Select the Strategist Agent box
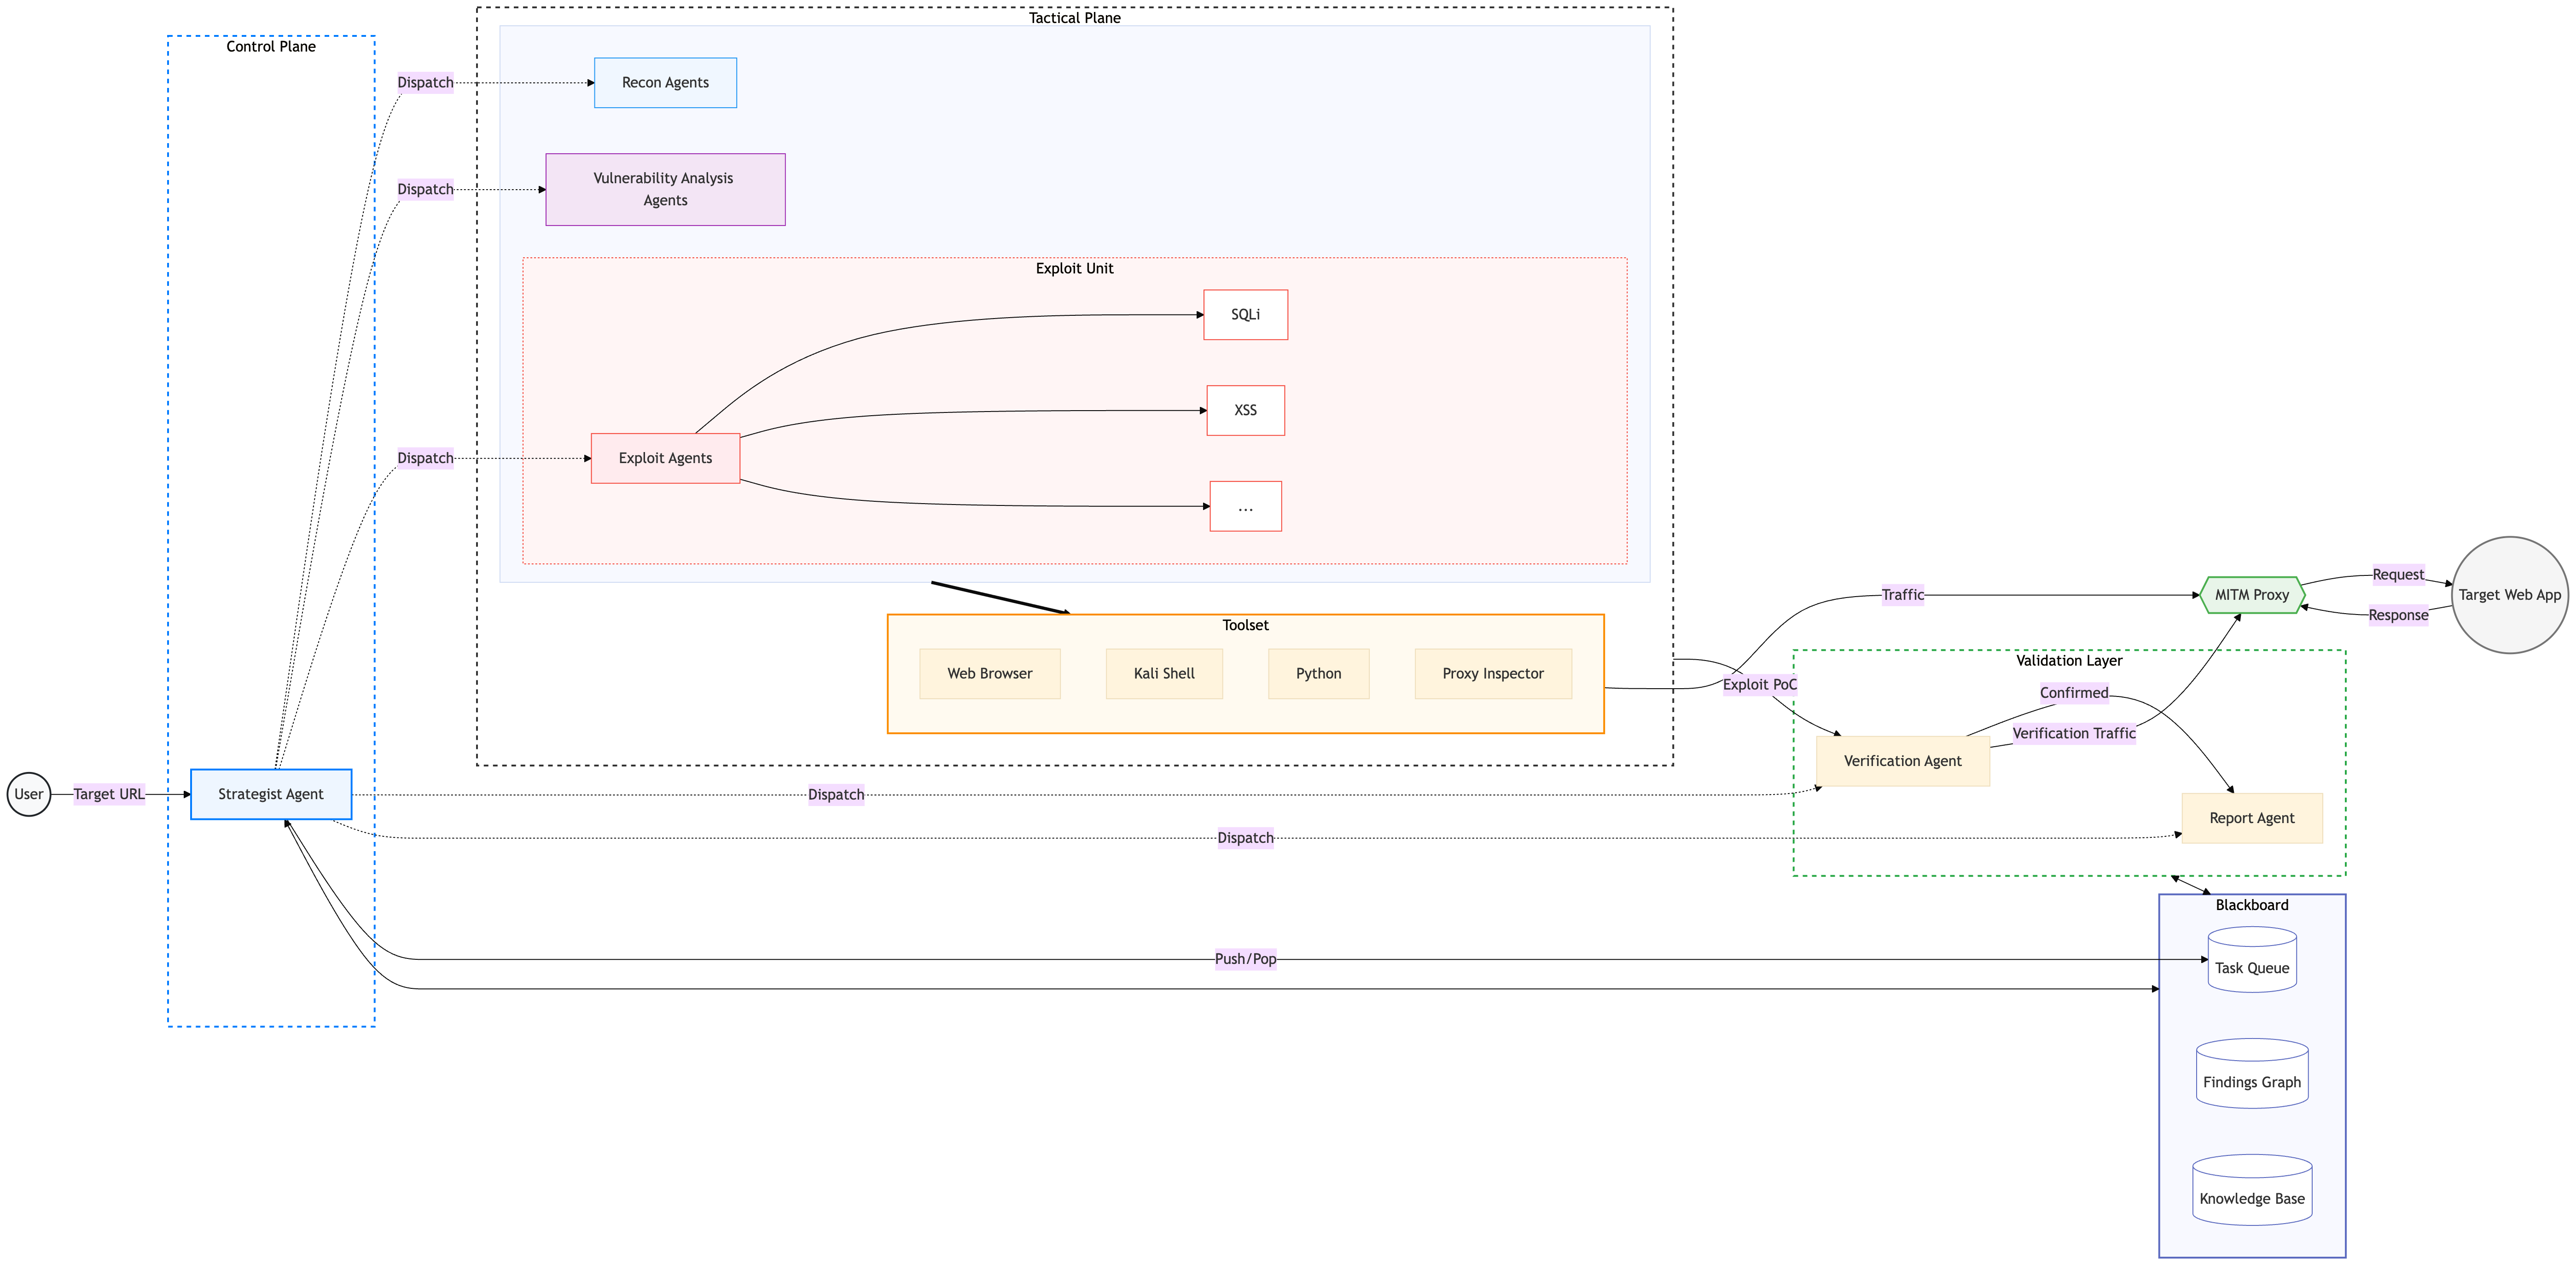The height and width of the screenshot is (1265, 2576). click(271, 794)
